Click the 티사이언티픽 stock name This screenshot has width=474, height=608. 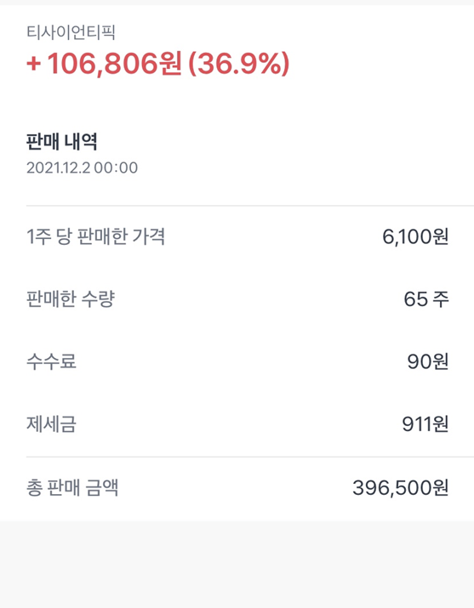click(71, 32)
